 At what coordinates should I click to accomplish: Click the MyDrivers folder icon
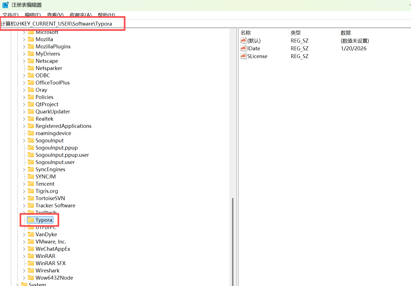click(31, 54)
